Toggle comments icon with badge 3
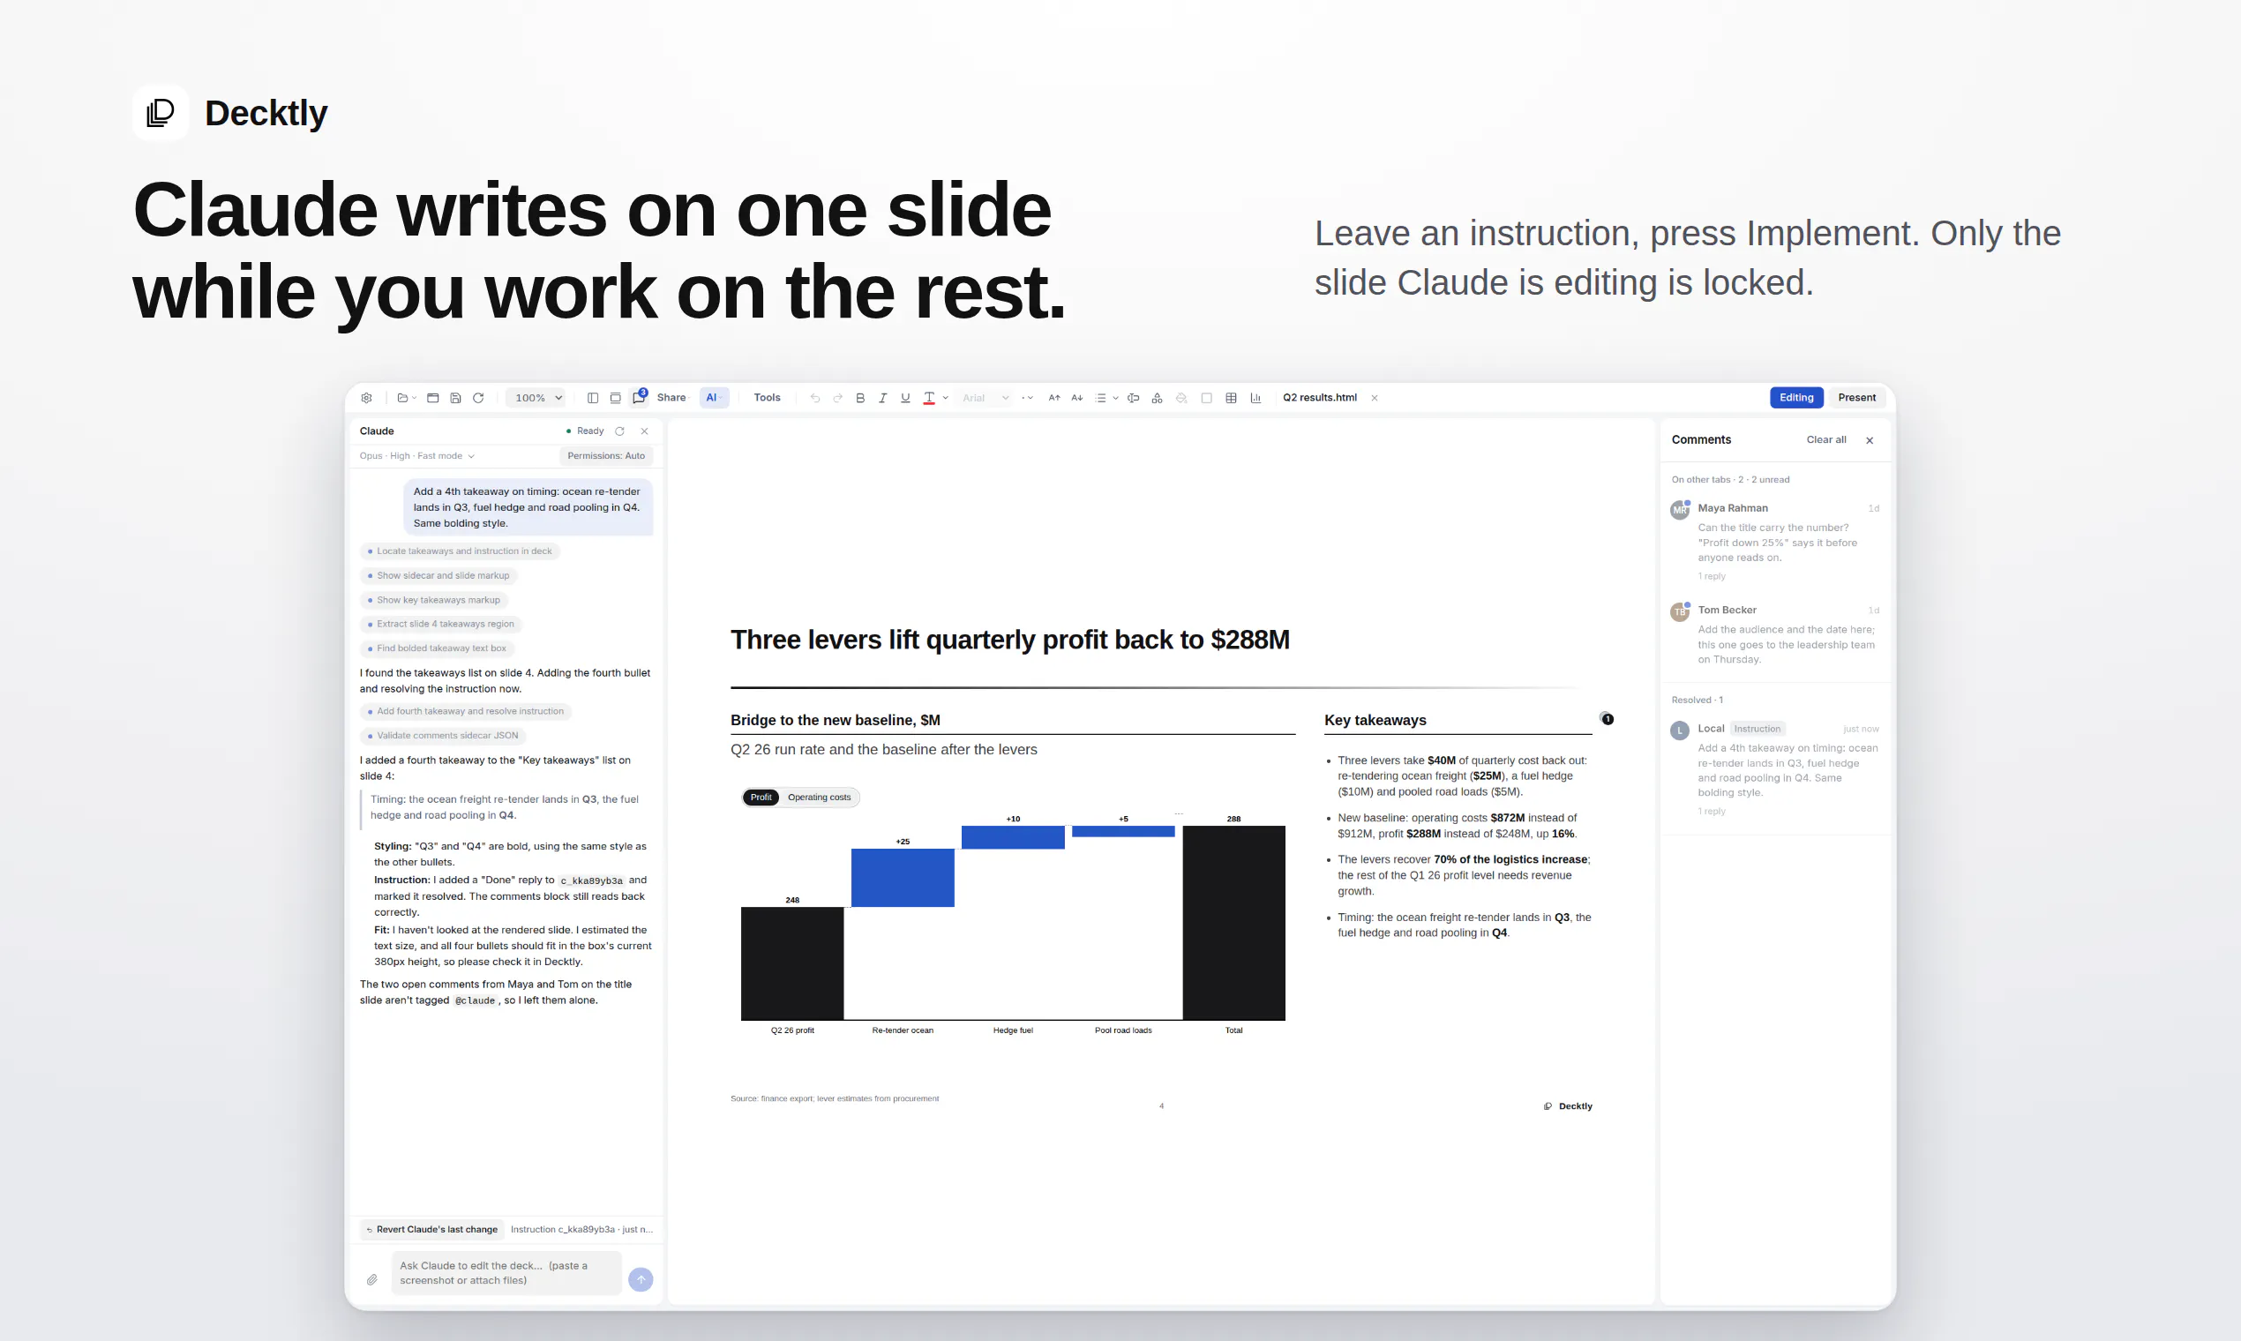Viewport: 2241px width, 1341px height. (x=639, y=398)
